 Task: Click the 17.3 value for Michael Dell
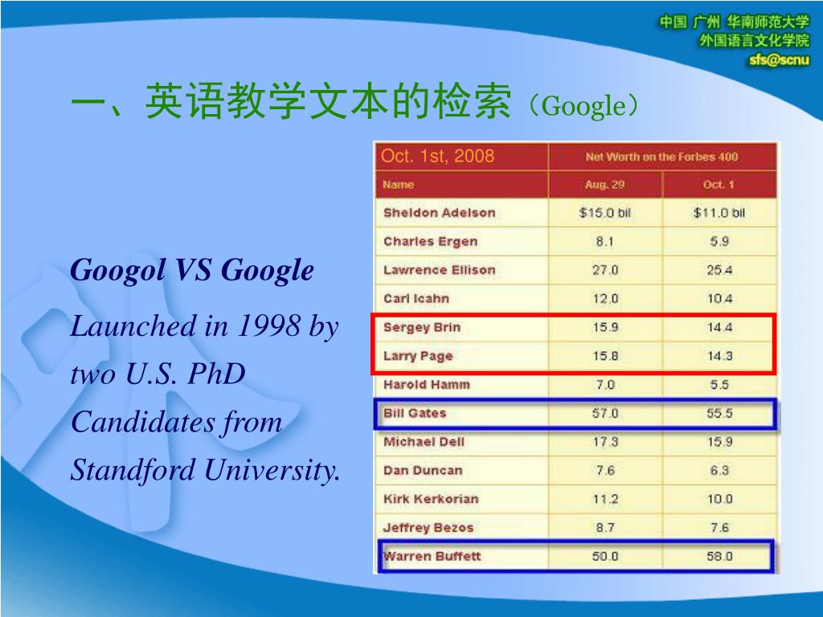(x=604, y=442)
